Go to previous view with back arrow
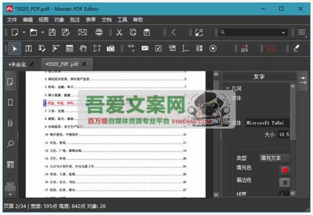The height and width of the screenshot is (215, 313). (x=174, y=32)
